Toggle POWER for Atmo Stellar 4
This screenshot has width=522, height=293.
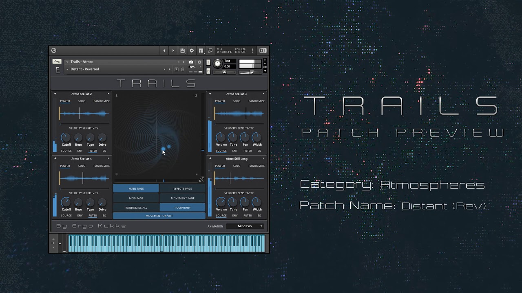(65, 166)
